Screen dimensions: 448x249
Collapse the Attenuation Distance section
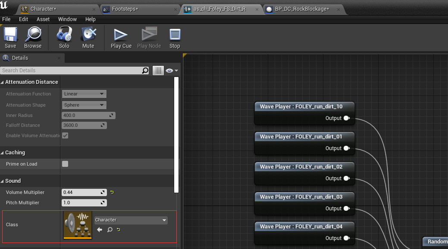tap(2, 82)
